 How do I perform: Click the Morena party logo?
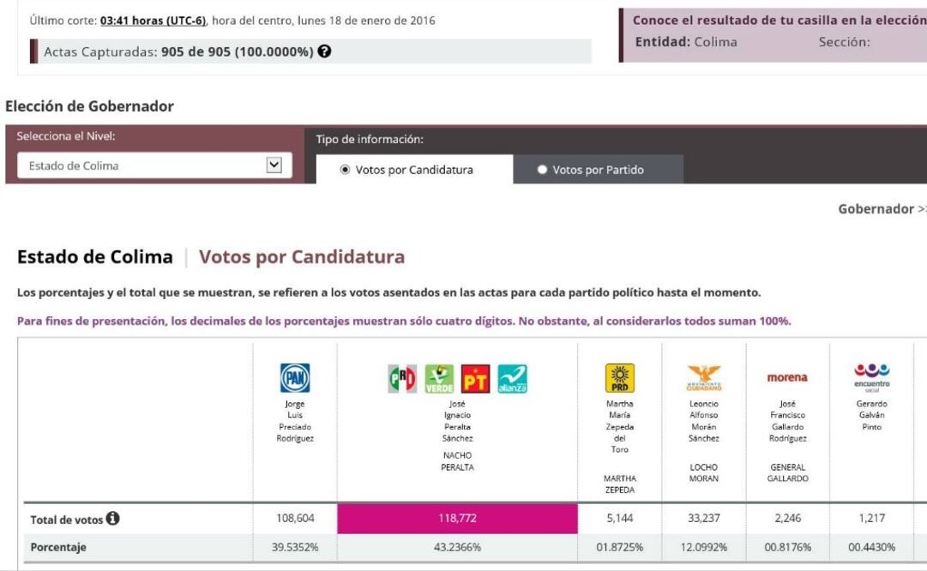[787, 377]
